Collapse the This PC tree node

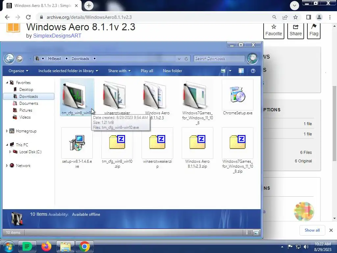[x=7, y=145]
